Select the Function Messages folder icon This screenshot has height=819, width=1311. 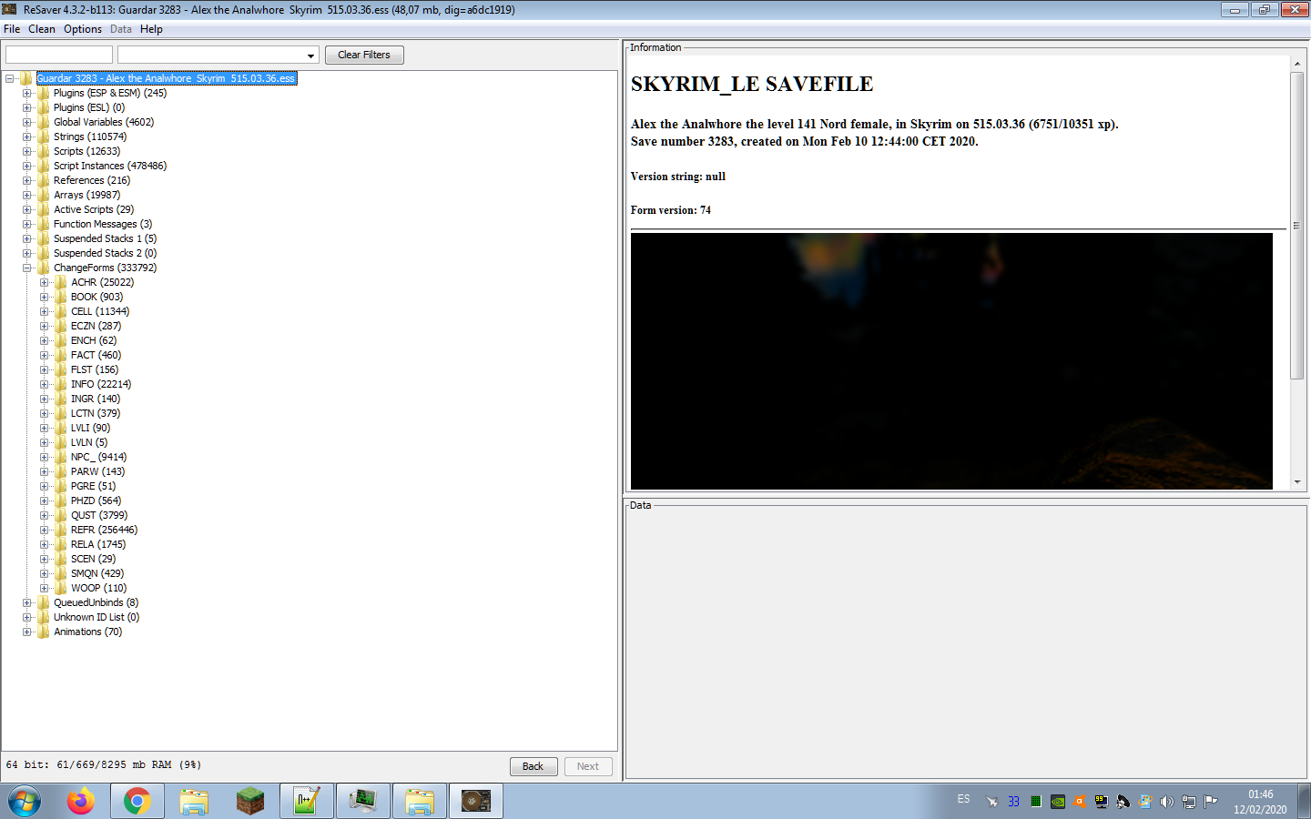43,224
